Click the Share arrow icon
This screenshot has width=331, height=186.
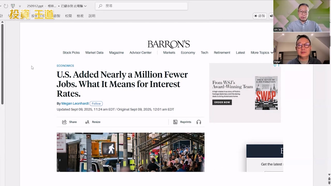[64, 122]
